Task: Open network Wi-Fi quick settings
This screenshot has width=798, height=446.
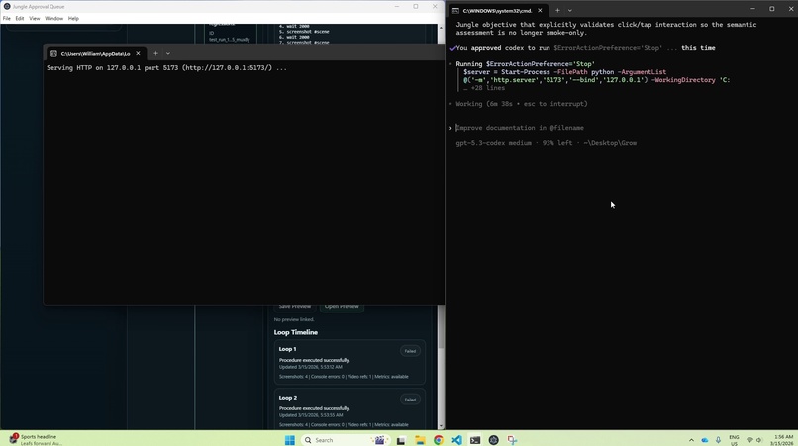Action: pyautogui.click(x=749, y=440)
